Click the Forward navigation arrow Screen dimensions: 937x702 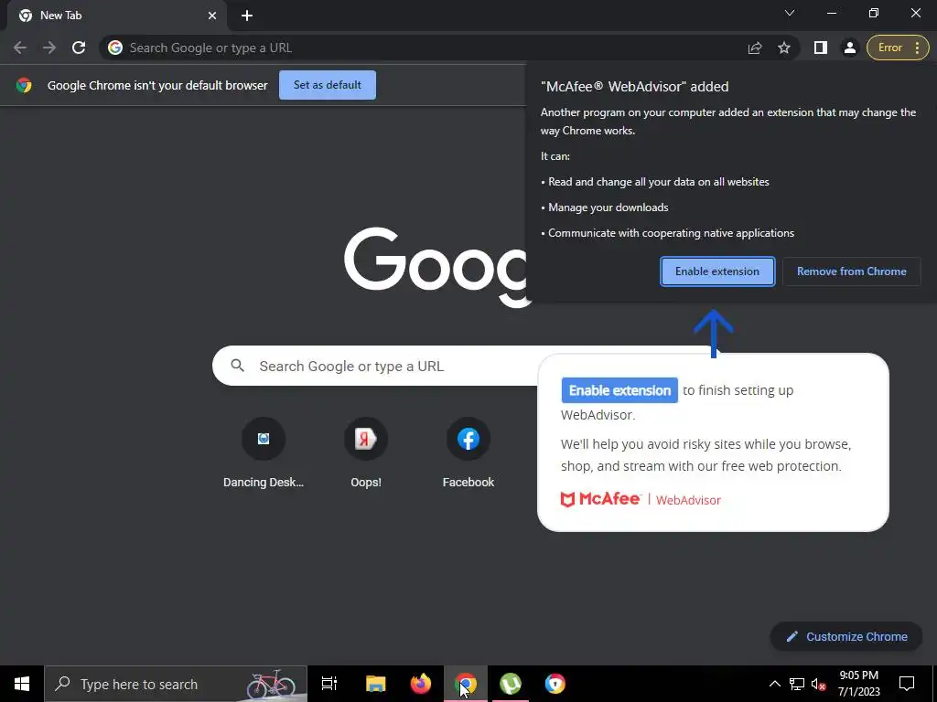click(49, 48)
